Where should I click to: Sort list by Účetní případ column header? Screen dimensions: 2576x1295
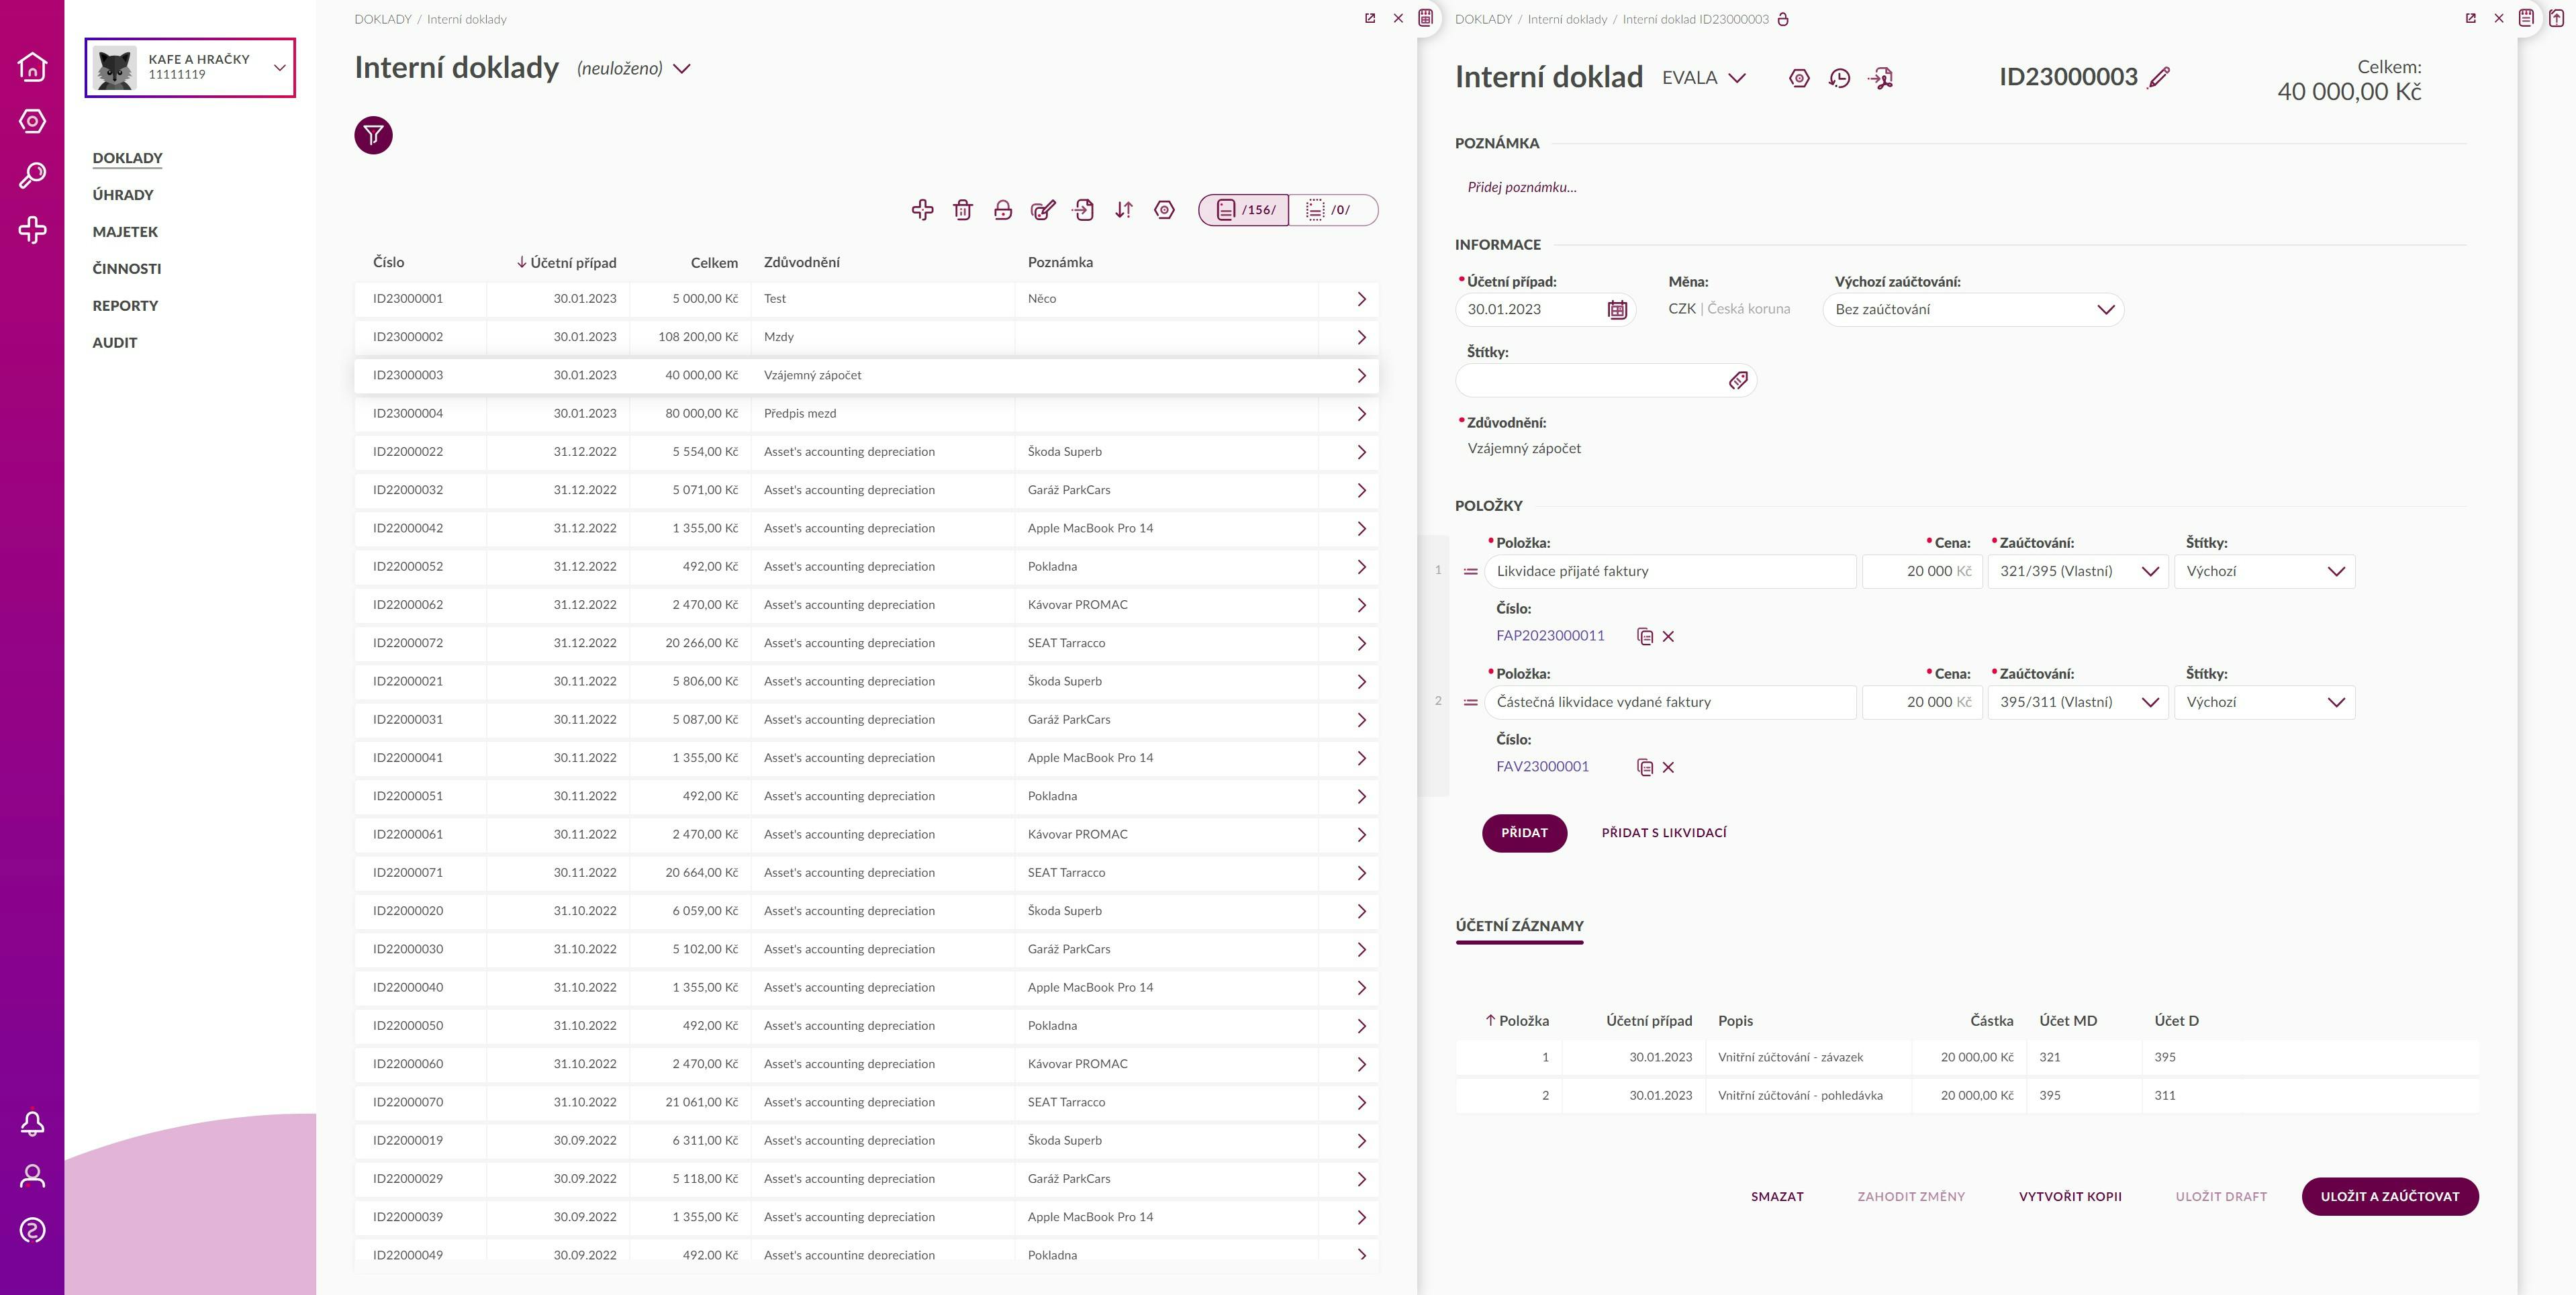(566, 262)
